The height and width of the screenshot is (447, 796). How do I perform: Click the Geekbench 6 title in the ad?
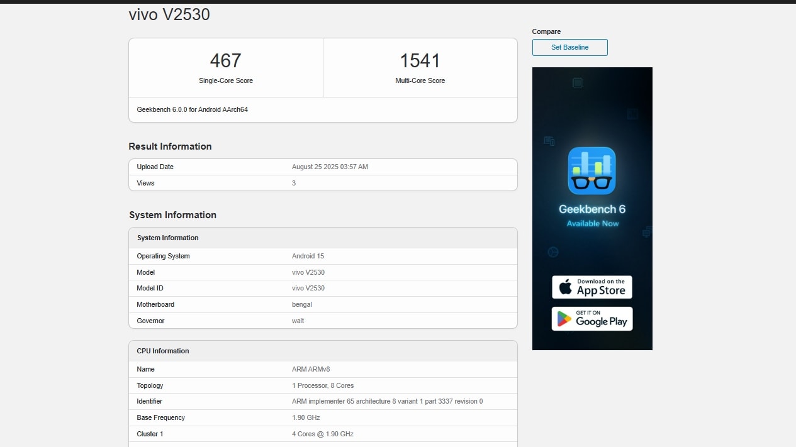tap(592, 209)
